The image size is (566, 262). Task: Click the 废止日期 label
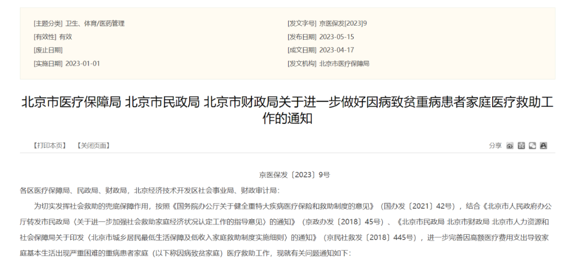click(48, 50)
